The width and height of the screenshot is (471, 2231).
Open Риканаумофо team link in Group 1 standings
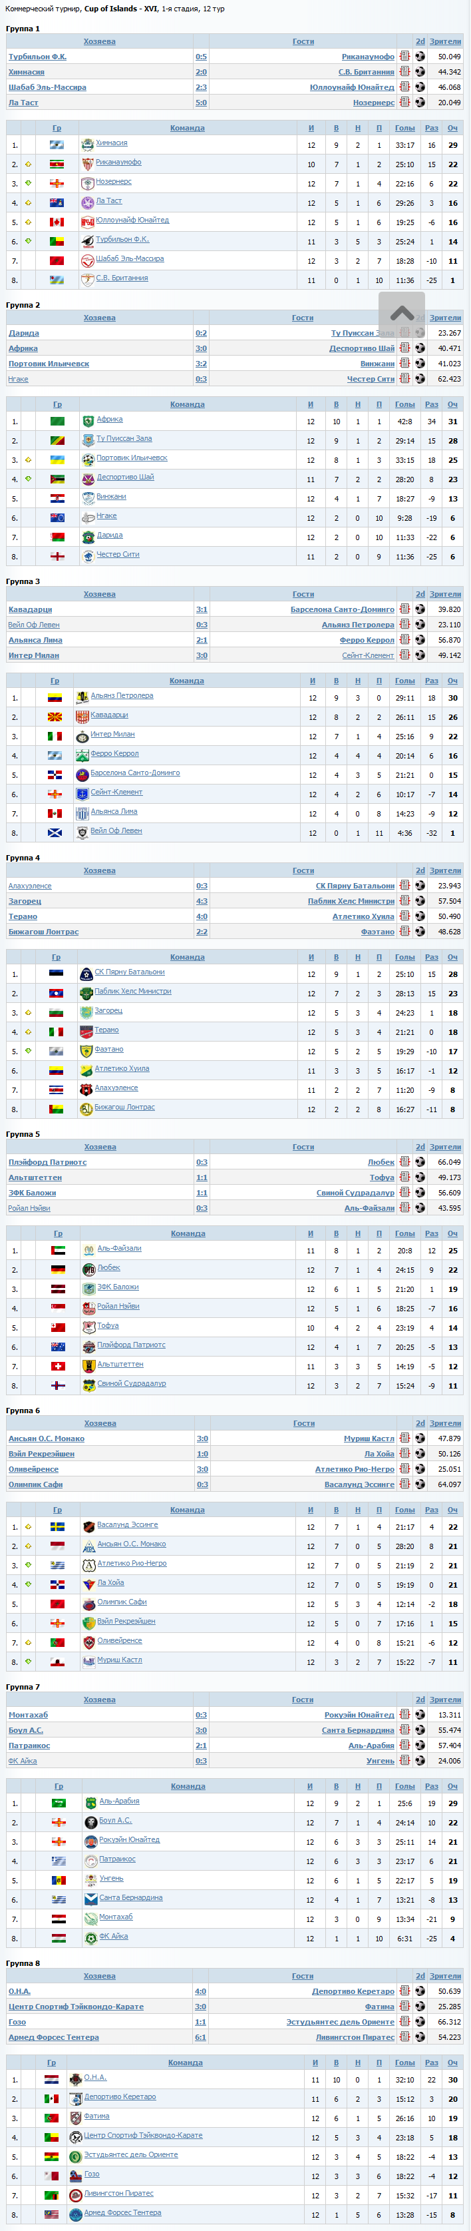tap(118, 162)
